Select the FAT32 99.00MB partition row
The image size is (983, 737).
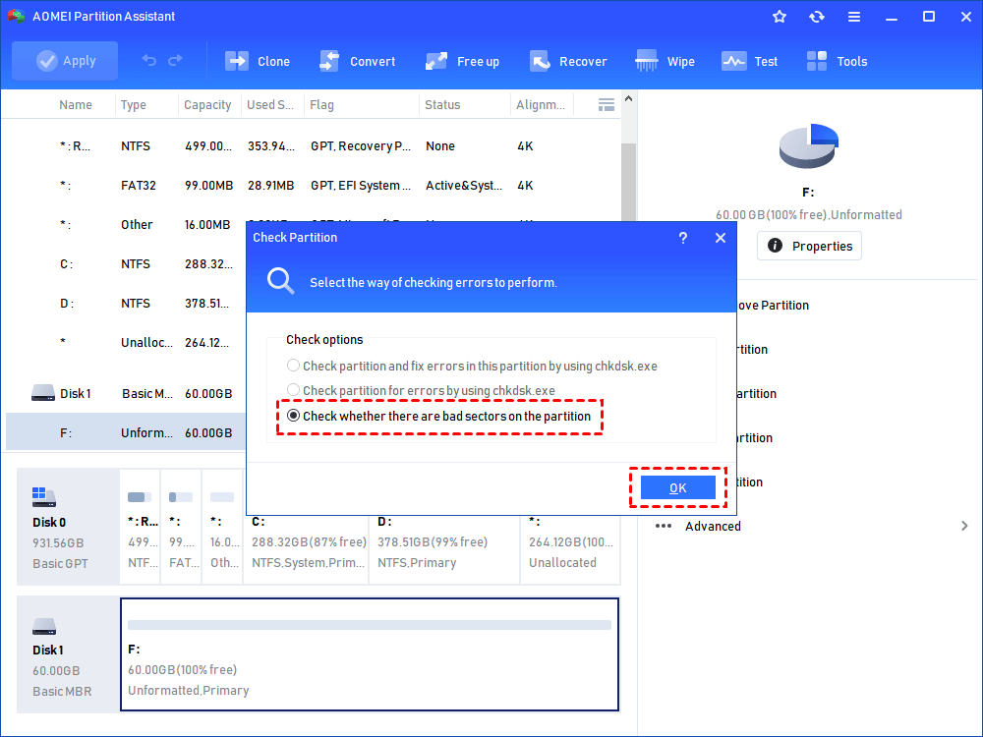coord(311,186)
